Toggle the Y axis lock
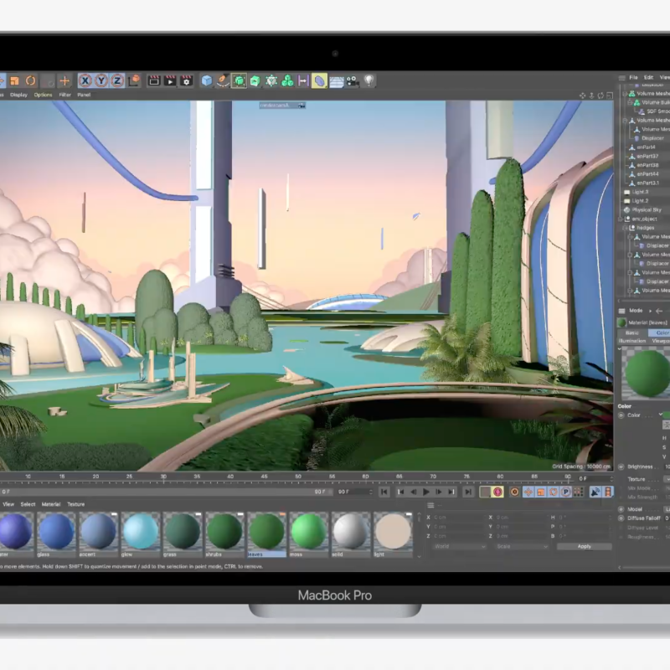670x670 pixels. [x=101, y=80]
